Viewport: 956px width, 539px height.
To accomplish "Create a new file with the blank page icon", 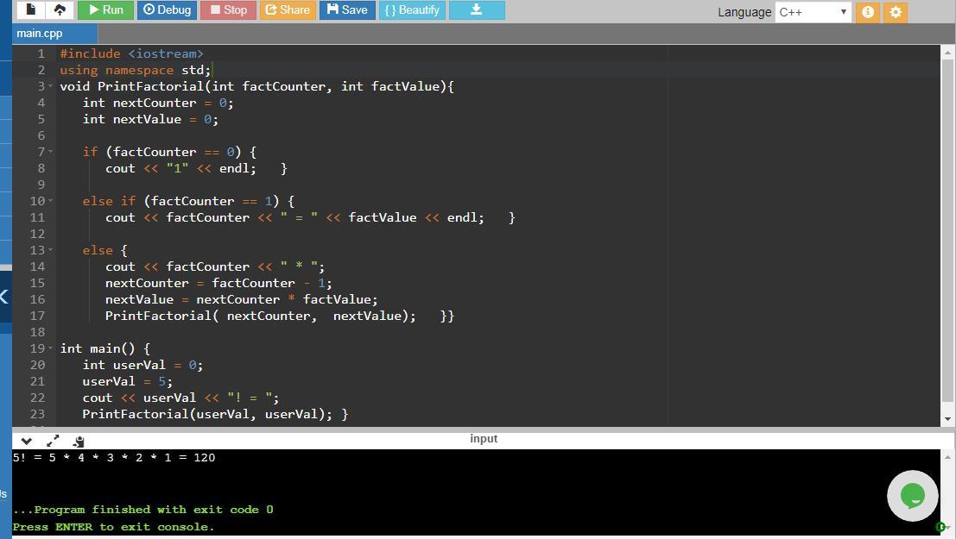I will (31, 10).
